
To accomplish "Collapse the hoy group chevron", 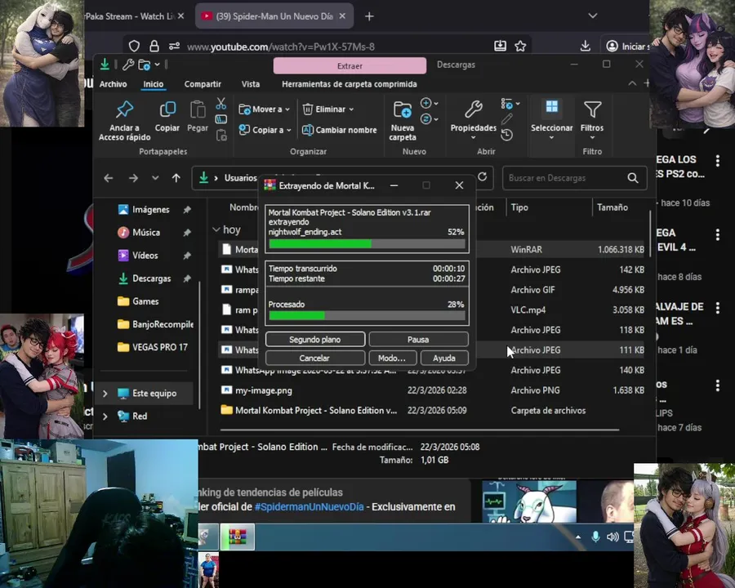I will (216, 229).
